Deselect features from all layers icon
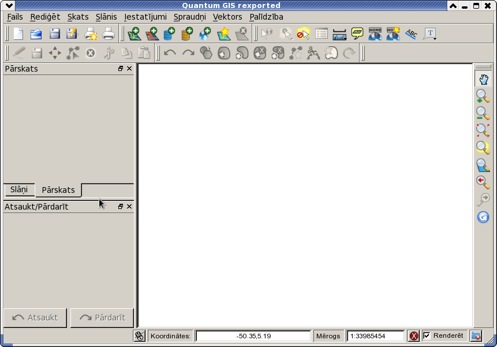This screenshot has height=347, width=497. 303,33
